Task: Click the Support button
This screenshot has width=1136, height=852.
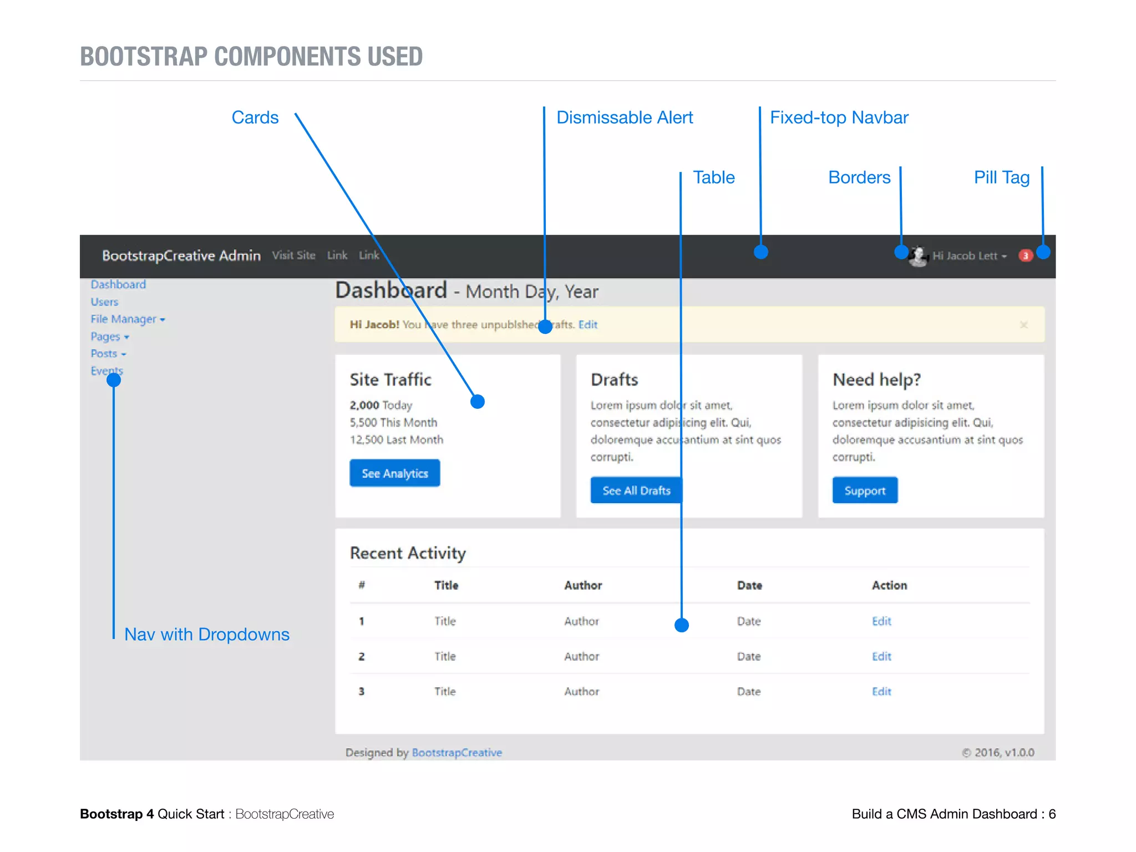Action: click(x=865, y=490)
